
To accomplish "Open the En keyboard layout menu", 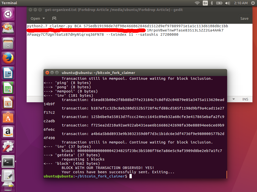I will point(206,3).
